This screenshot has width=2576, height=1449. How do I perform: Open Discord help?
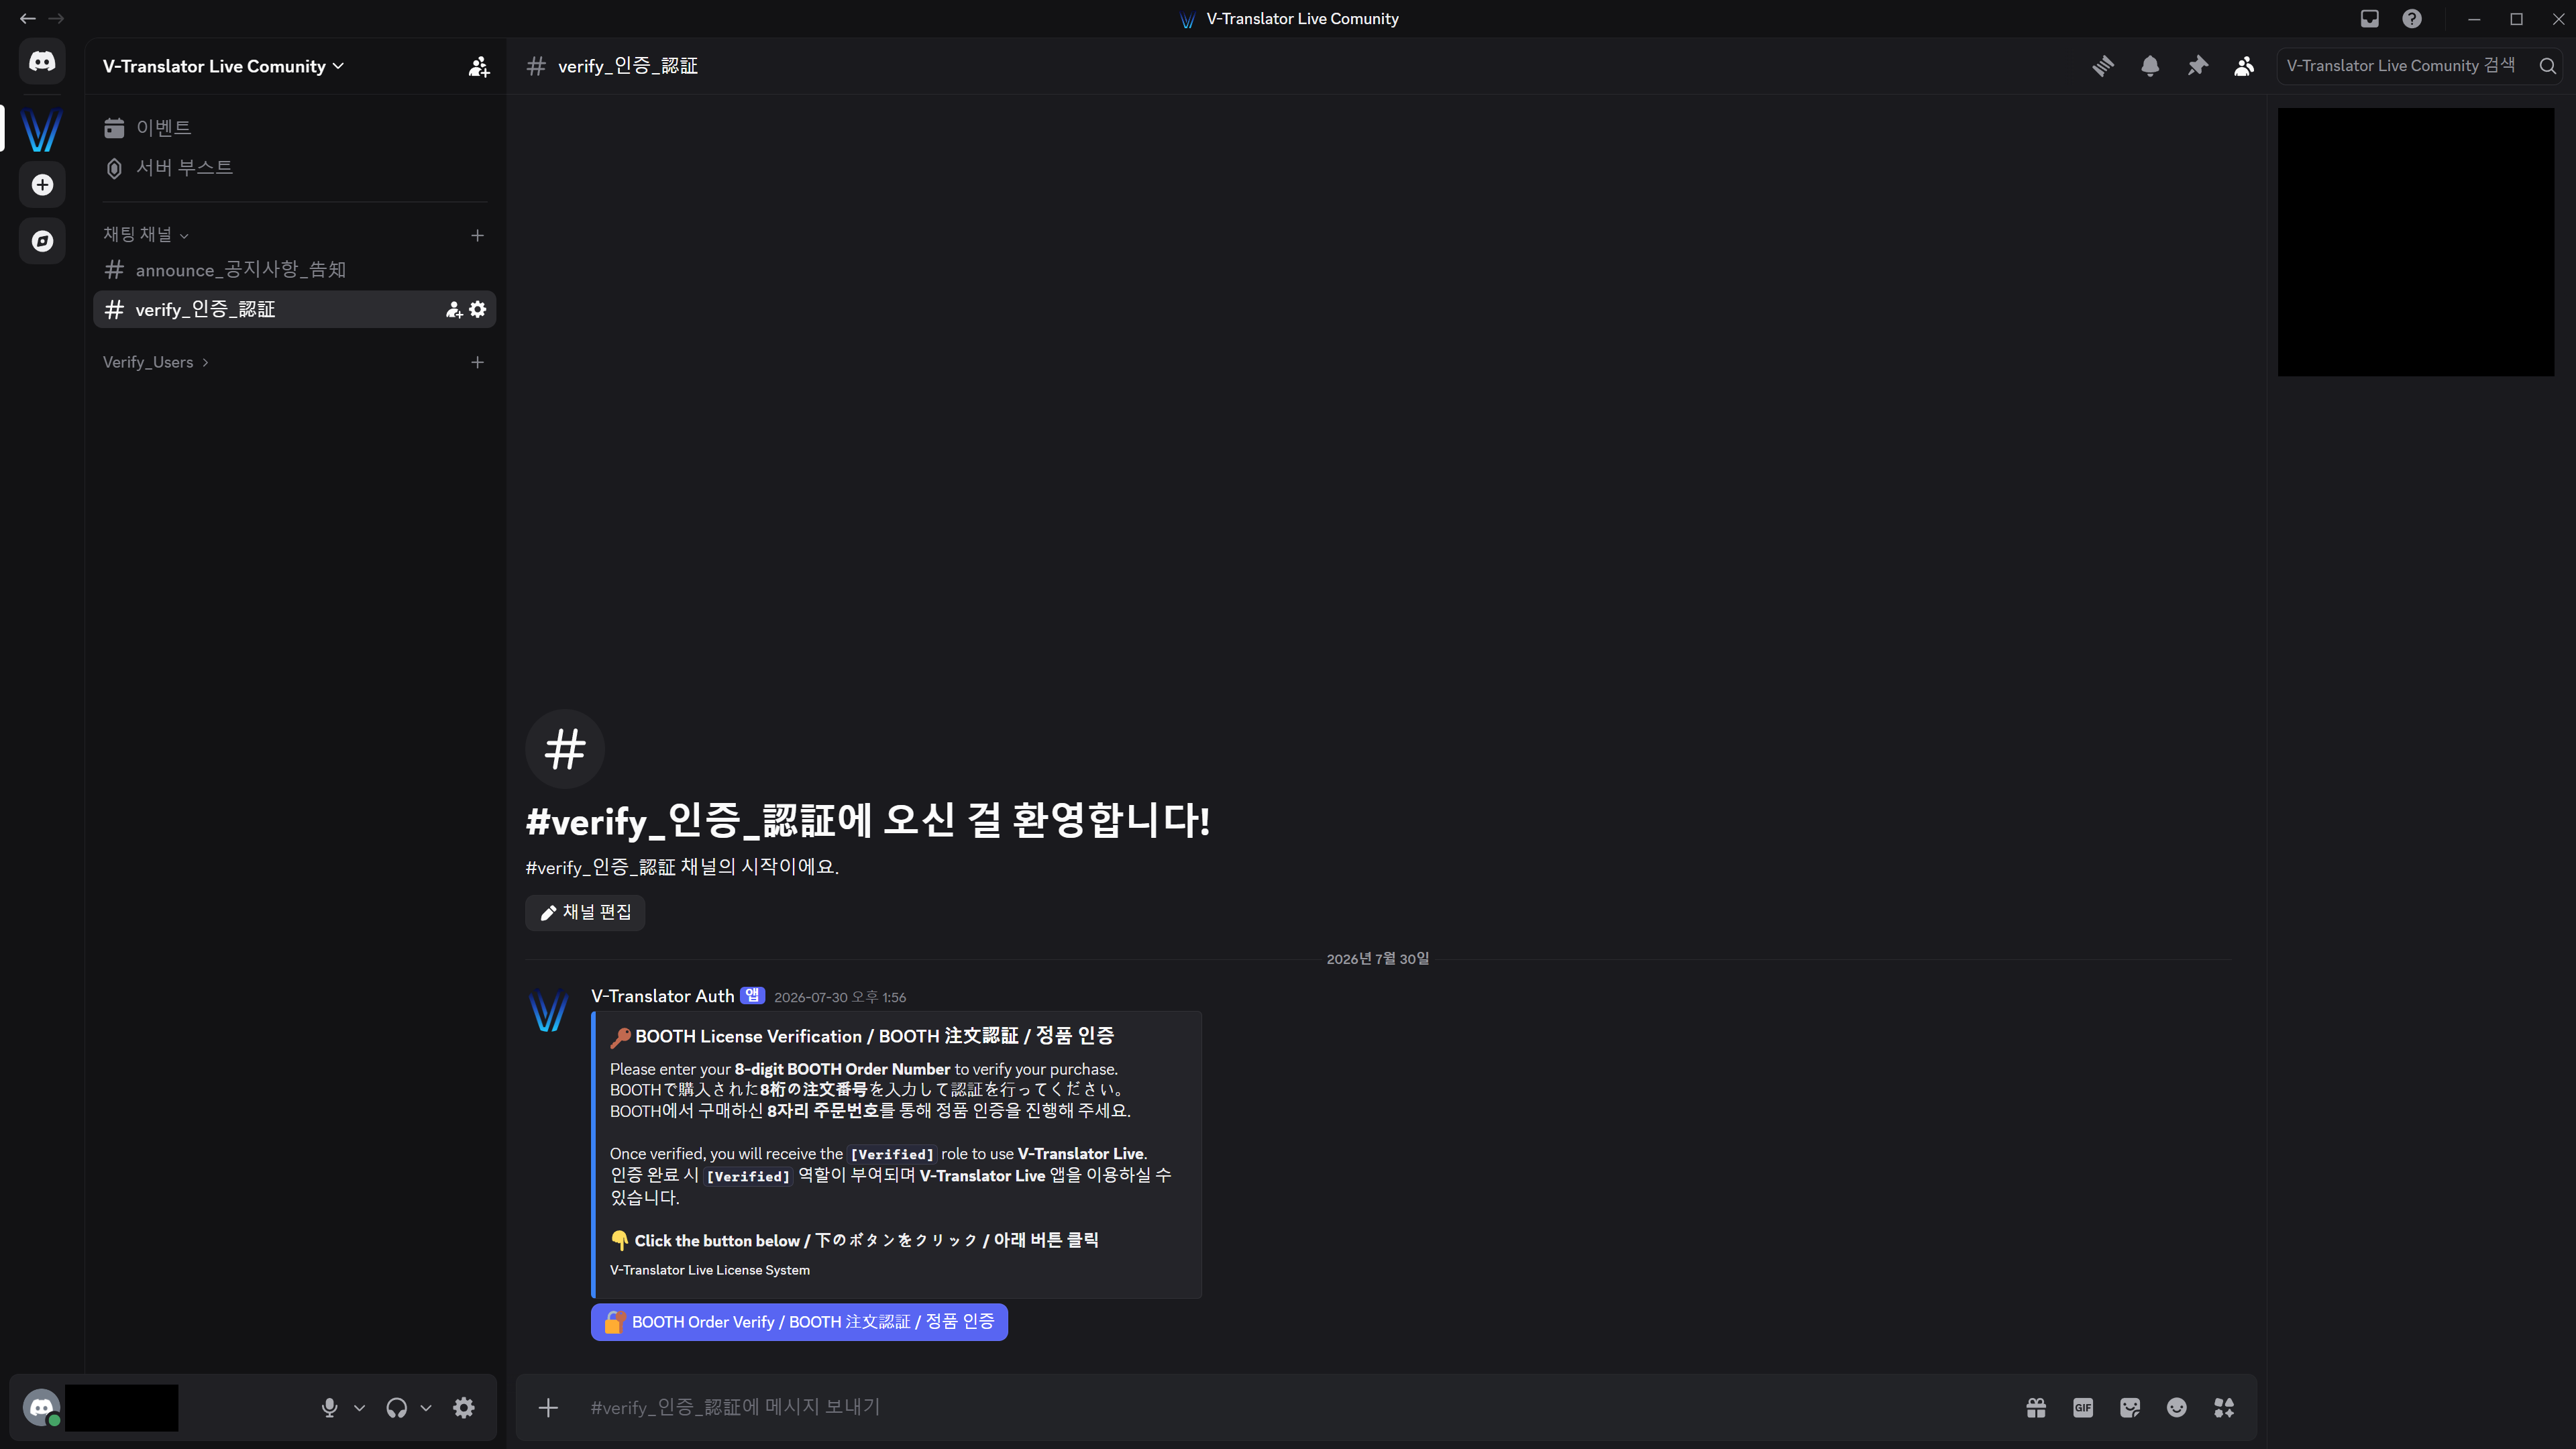[2412, 19]
